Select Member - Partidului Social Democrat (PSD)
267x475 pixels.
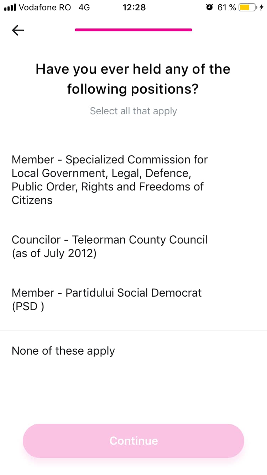click(x=107, y=299)
